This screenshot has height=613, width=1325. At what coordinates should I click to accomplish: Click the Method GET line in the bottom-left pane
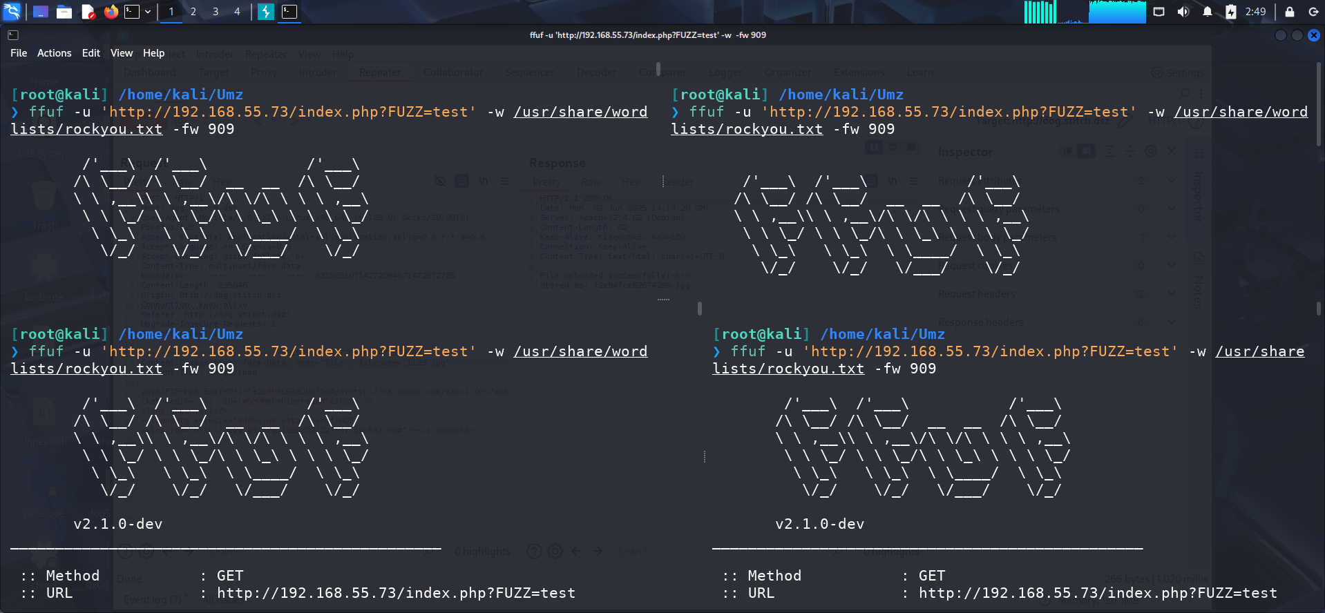[132, 576]
